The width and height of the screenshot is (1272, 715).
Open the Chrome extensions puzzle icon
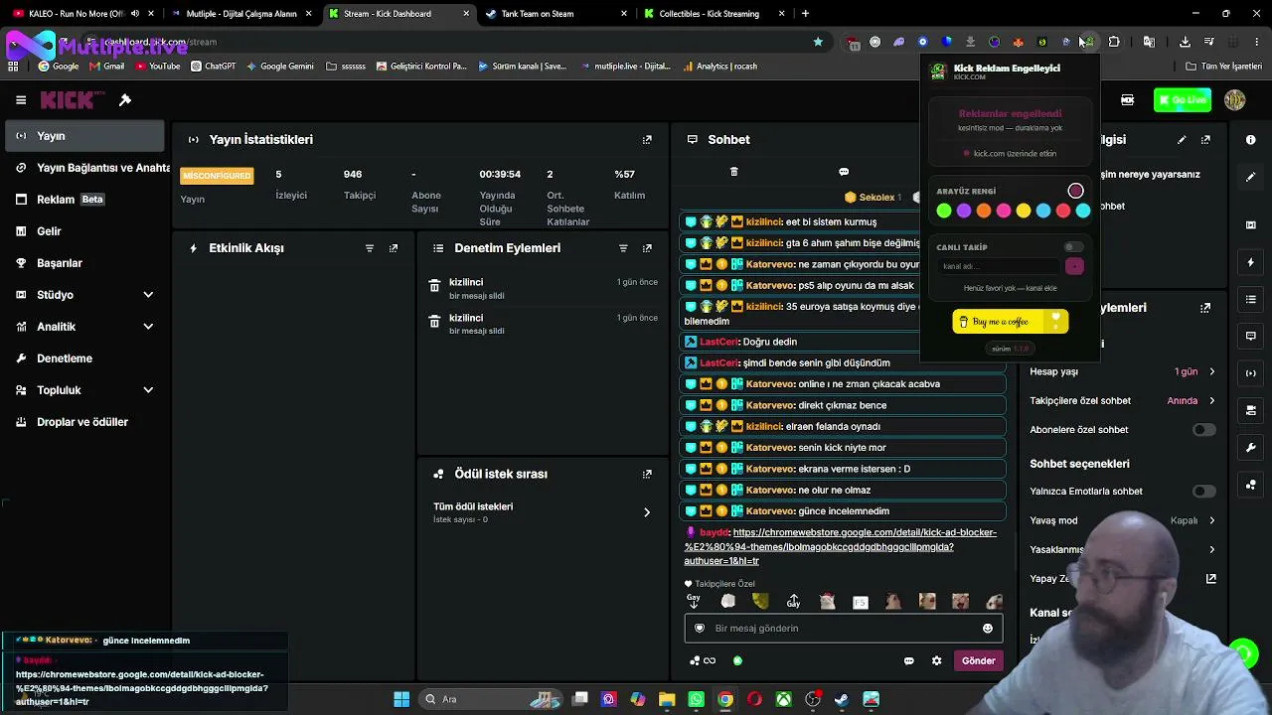[1114, 42]
